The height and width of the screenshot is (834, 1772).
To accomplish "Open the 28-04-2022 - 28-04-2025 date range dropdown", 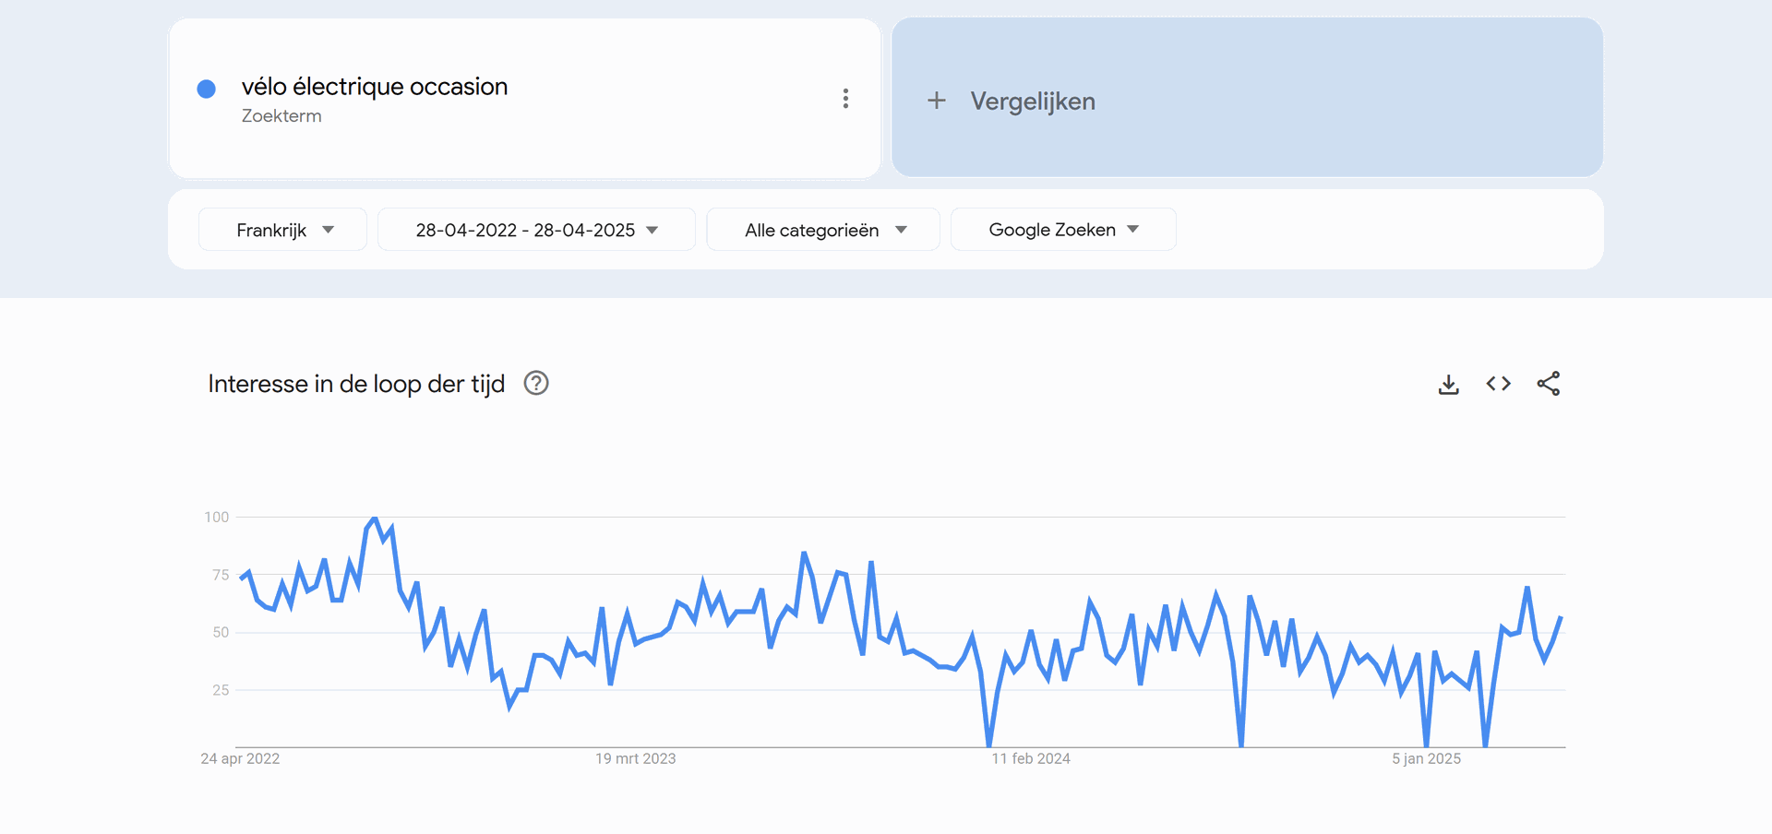I will 536,230.
